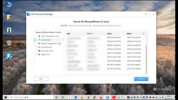Select the row created 2018-10-18 21:15:45

point(105,57)
